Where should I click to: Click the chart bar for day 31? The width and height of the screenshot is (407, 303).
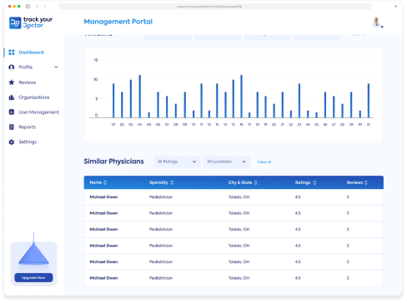pyautogui.click(x=369, y=101)
